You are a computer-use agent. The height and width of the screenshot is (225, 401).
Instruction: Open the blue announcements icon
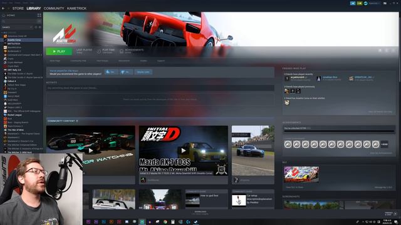pyautogui.click(x=353, y=3)
